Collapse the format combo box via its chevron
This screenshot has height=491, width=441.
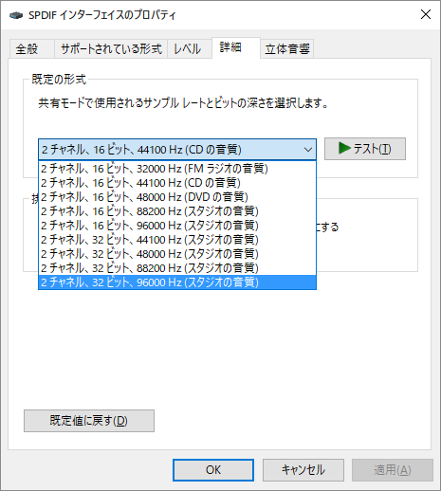pyautogui.click(x=307, y=150)
